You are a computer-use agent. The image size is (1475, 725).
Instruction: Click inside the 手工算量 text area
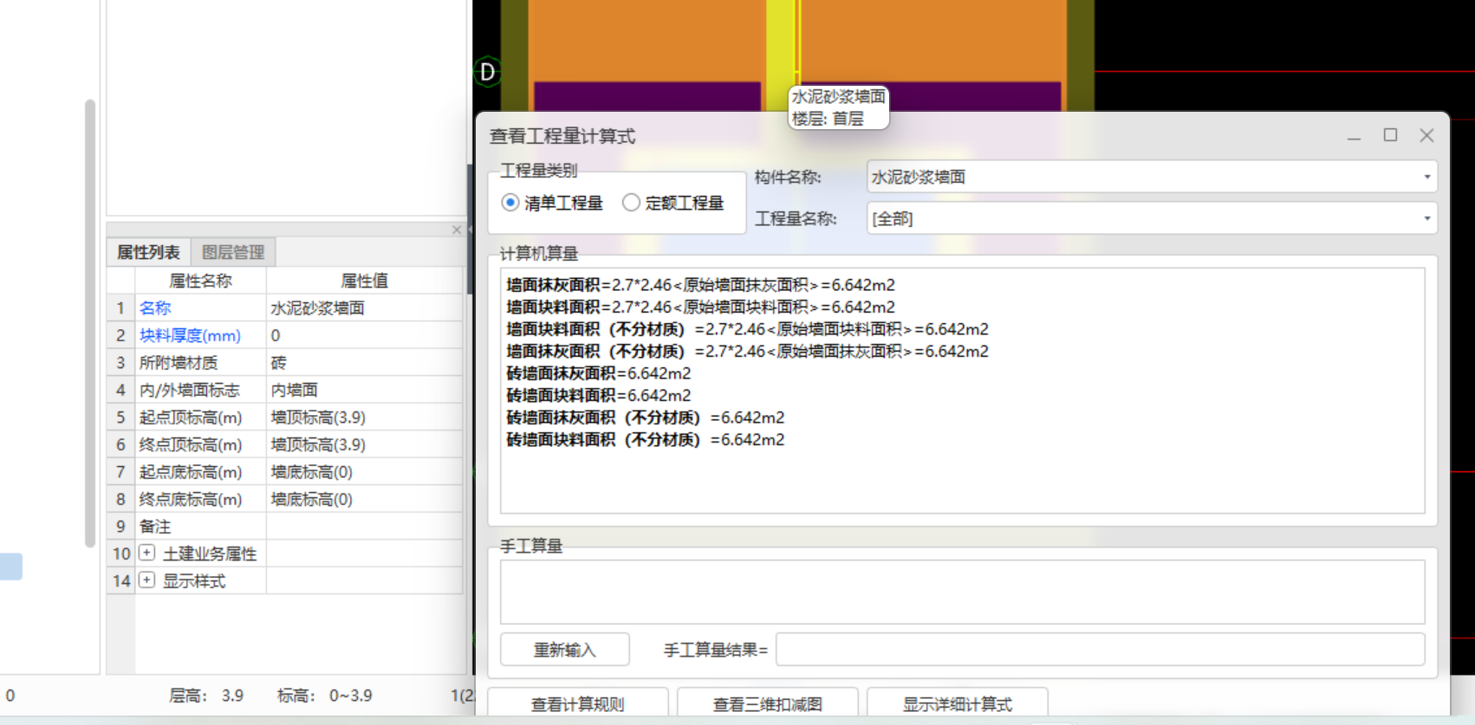click(962, 592)
